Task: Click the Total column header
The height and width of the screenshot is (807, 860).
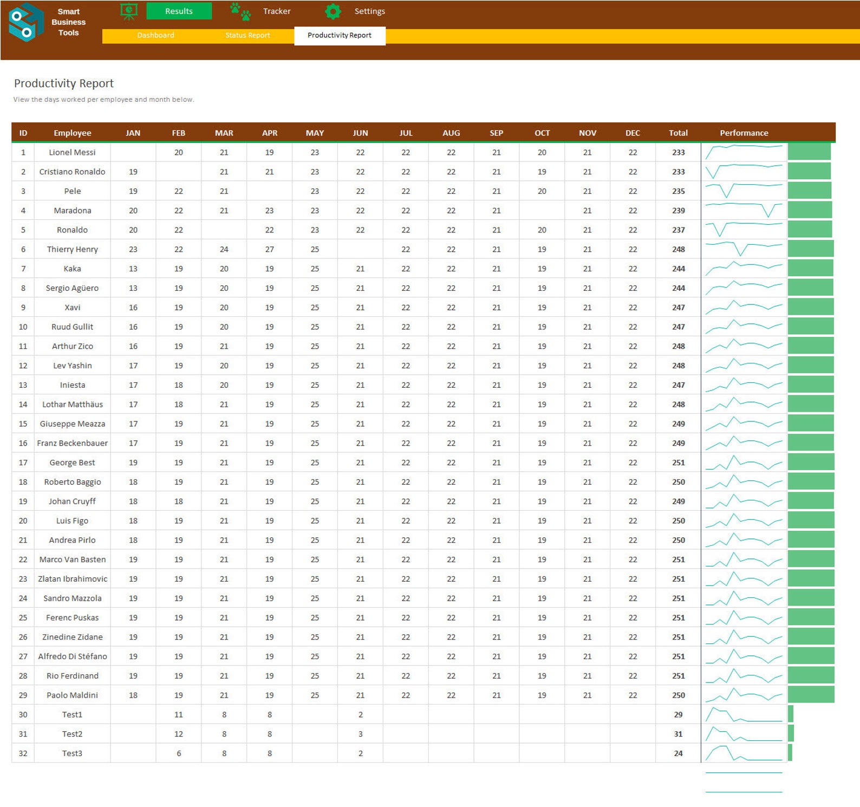Action: pyautogui.click(x=678, y=133)
